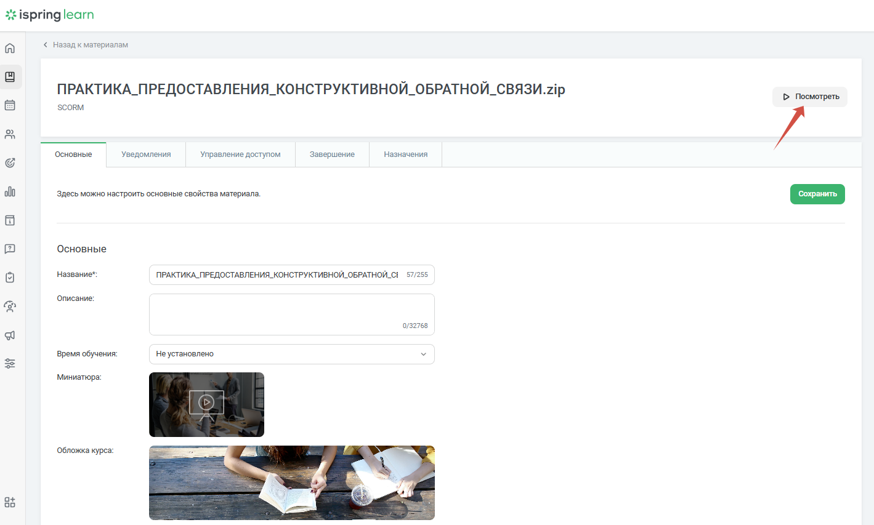The image size is (874, 525).
Task: Select the Назначения tab
Action: coord(405,154)
